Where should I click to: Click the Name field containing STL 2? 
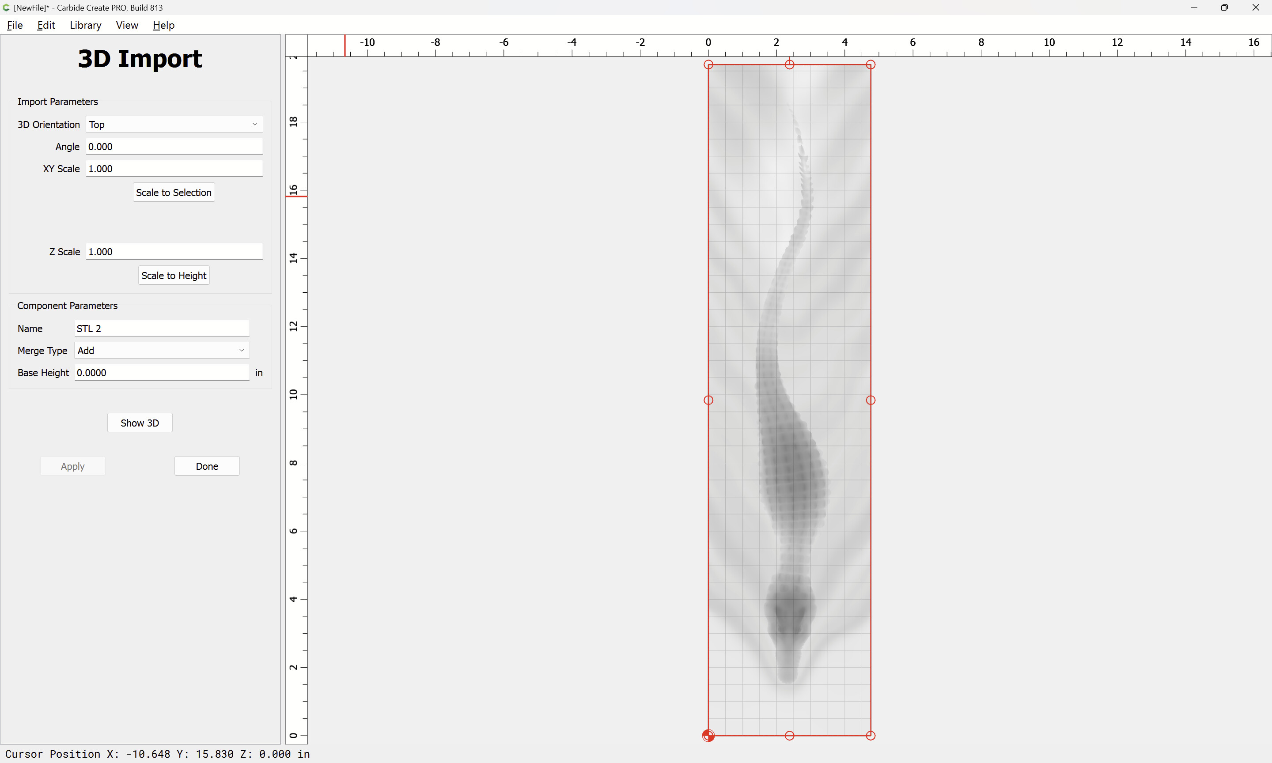(x=162, y=329)
